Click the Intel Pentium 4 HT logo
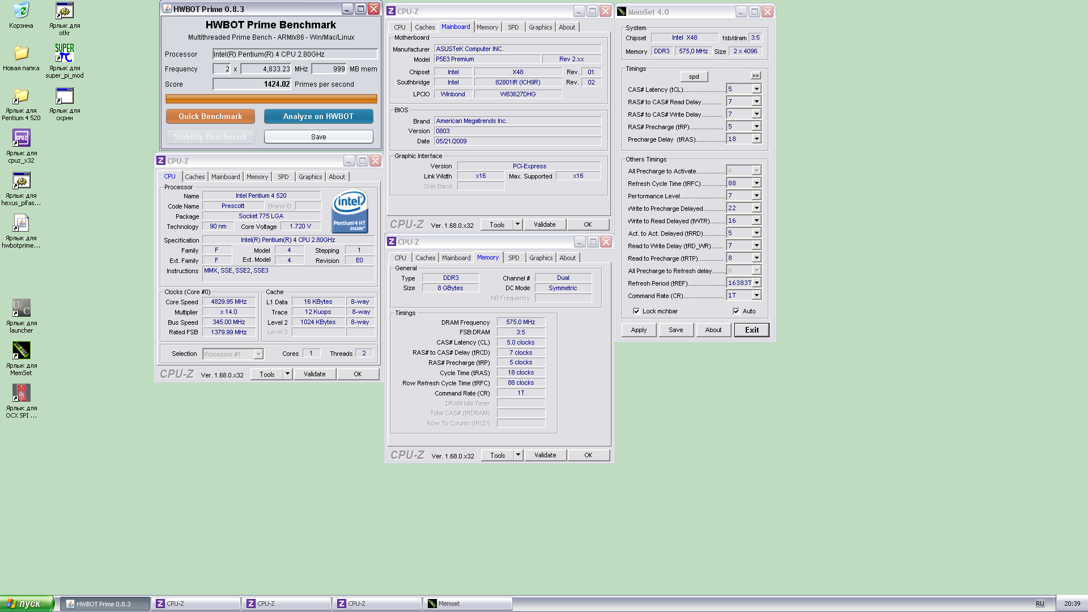The width and height of the screenshot is (1088, 612). coord(350,211)
